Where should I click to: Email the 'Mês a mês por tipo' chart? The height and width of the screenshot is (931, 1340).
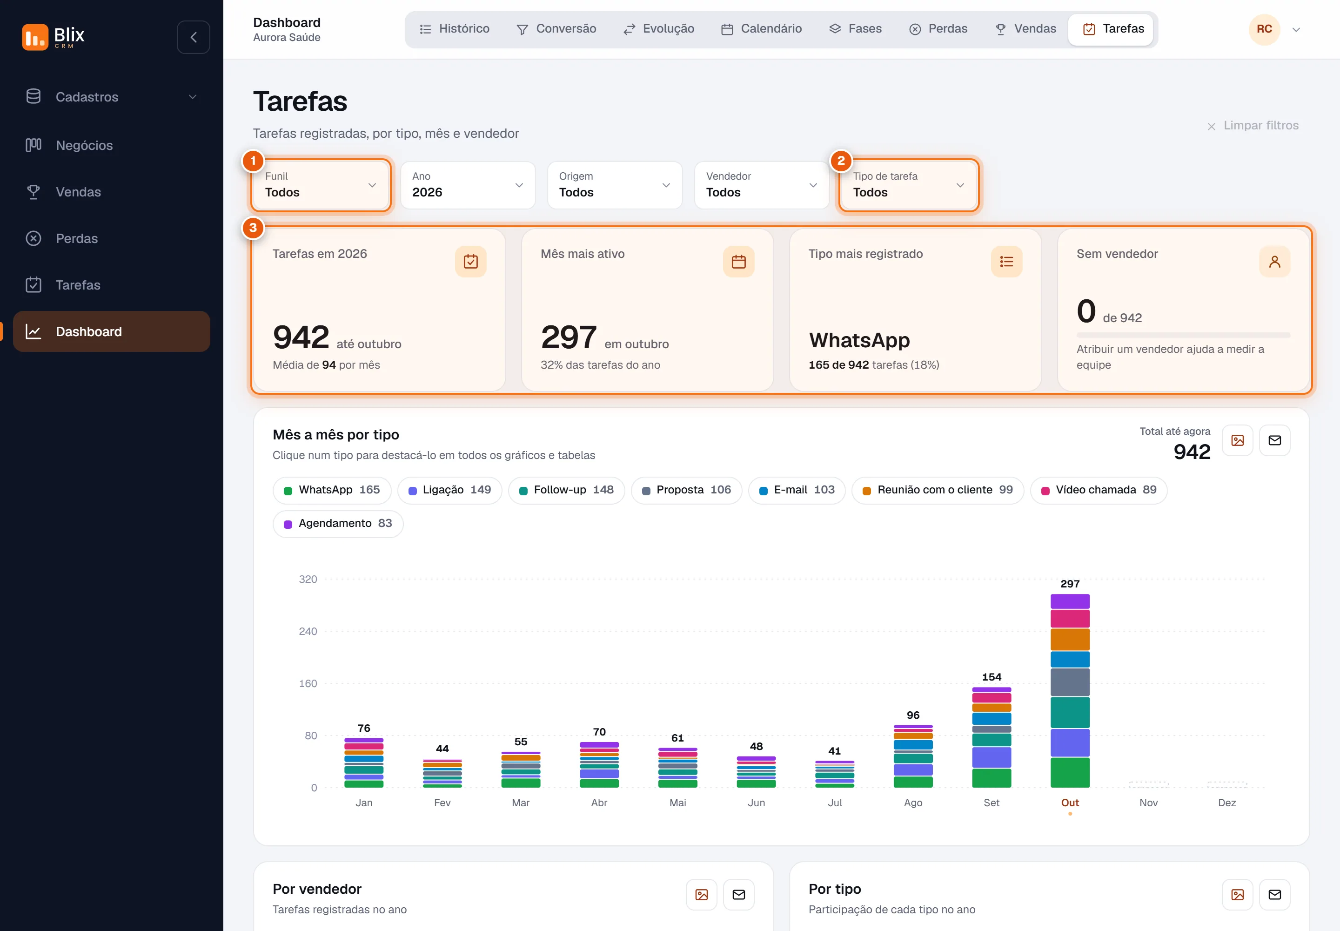[1275, 440]
